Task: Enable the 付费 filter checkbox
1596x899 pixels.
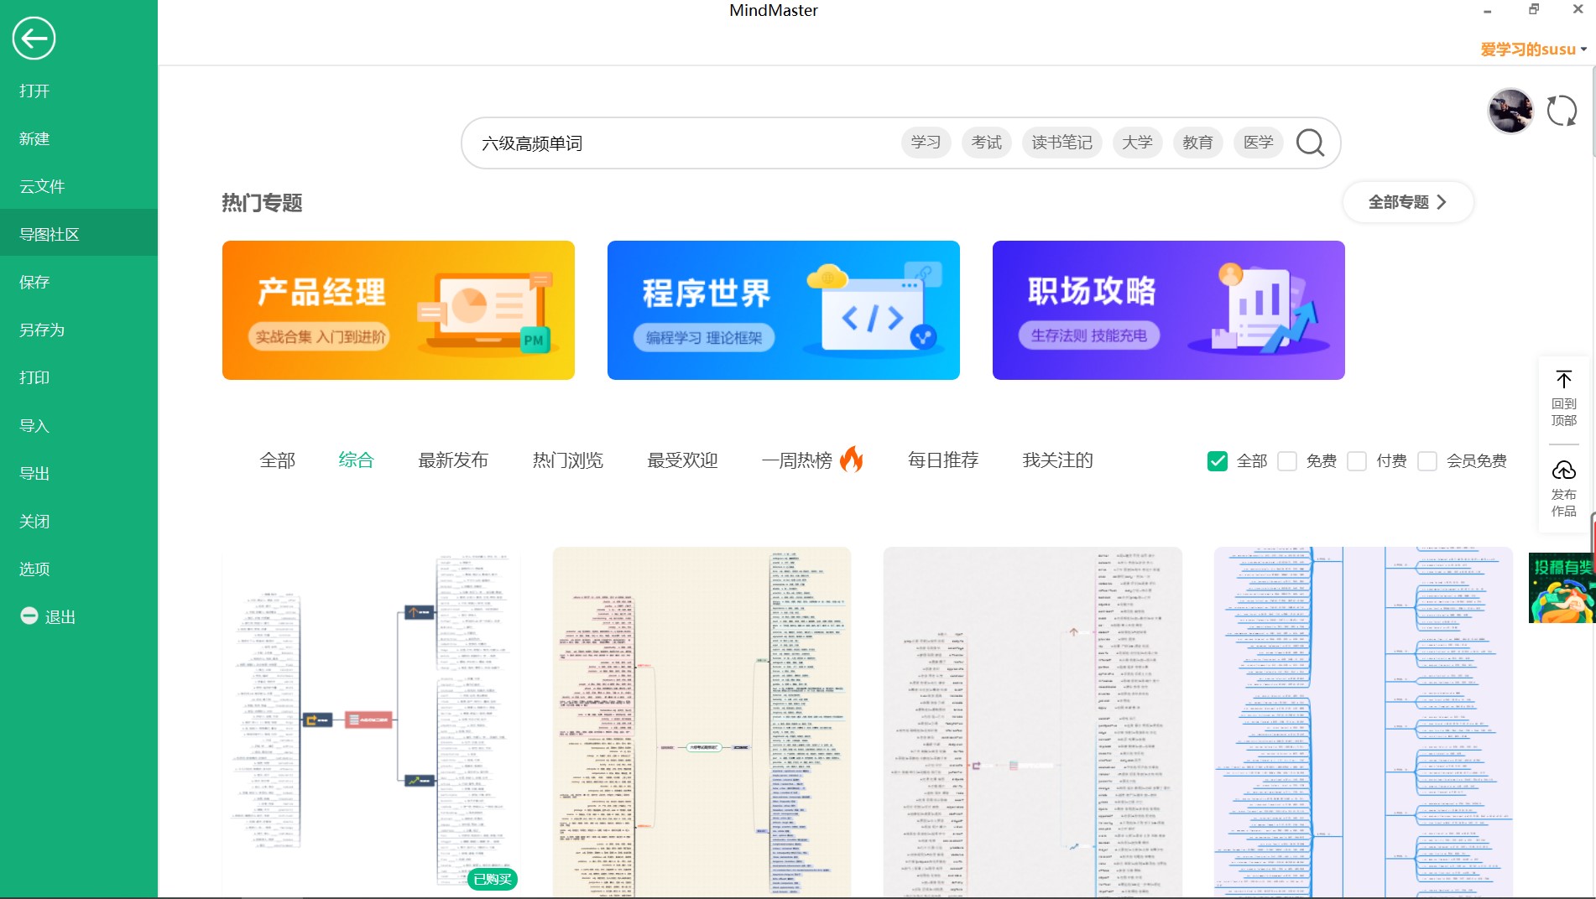Action: (1357, 461)
